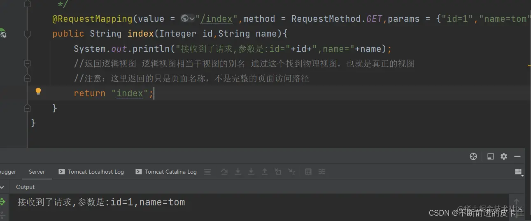The width and height of the screenshot is (531, 221).
Task: Toggle the fold marker at comment end line
Action: point(28,4)
